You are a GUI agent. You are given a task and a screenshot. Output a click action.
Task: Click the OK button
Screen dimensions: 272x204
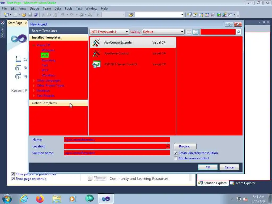(x=208, y=167)
